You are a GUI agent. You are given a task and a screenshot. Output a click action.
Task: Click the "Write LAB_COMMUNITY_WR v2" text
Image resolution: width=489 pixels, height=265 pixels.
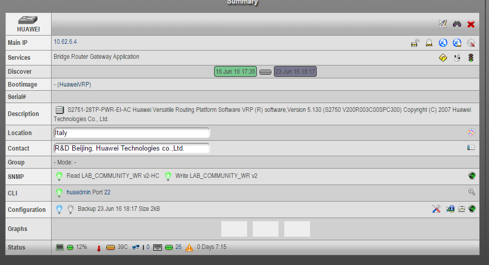pyautogui.click(x=216, y=176)
